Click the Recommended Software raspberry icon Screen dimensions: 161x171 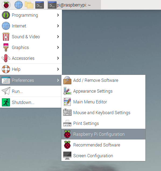coord(67,145)
